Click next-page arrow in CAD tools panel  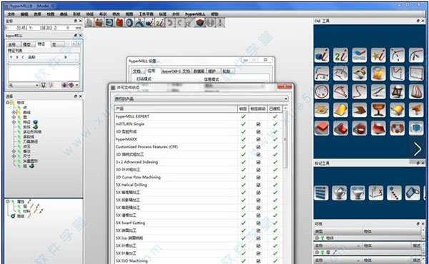point(418,149)
